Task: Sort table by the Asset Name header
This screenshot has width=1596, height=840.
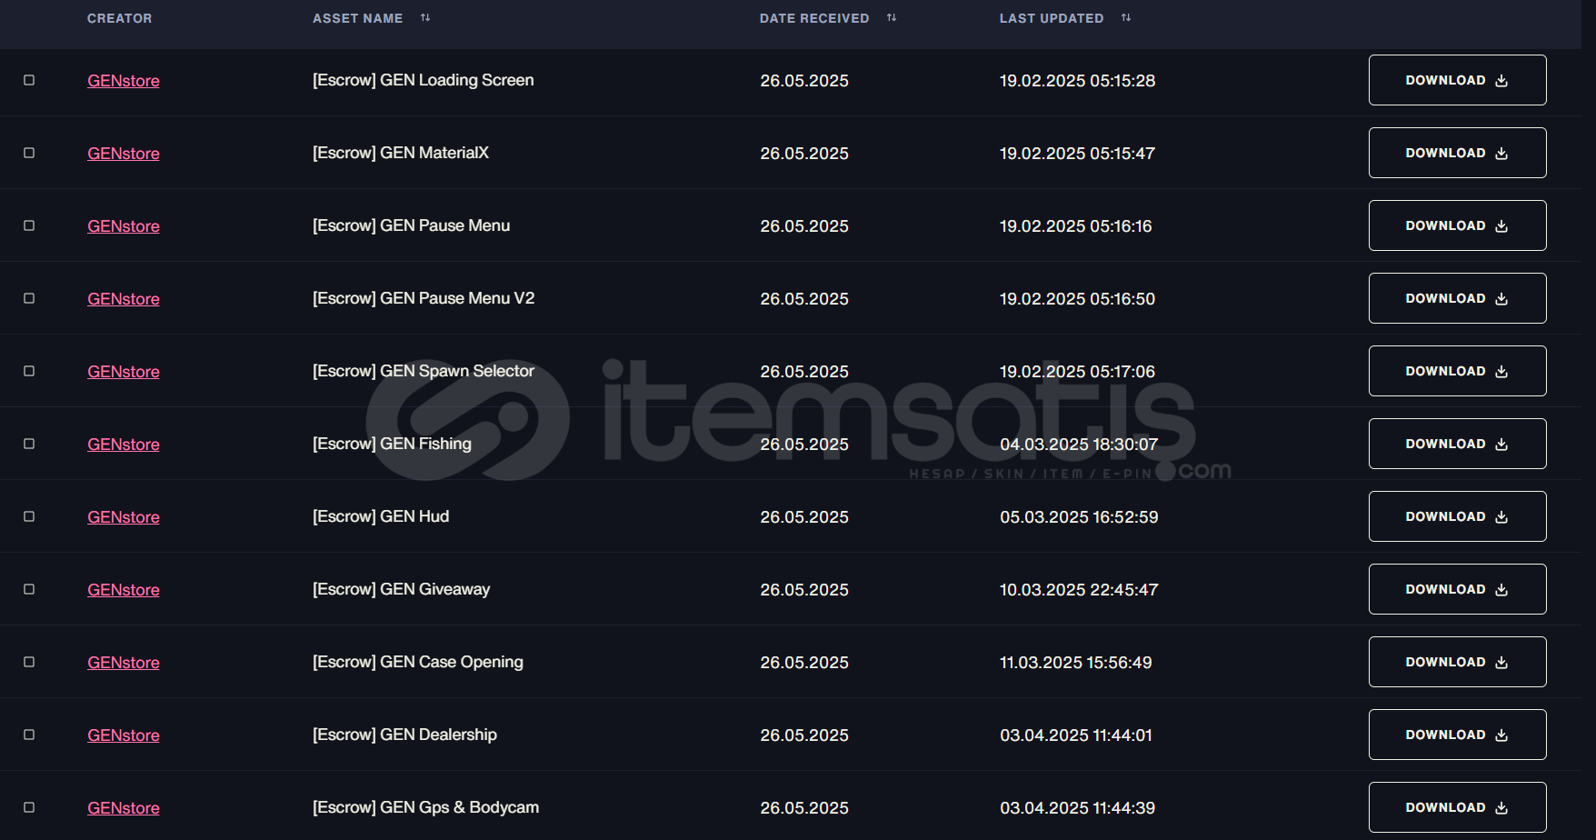Action: 357,18
